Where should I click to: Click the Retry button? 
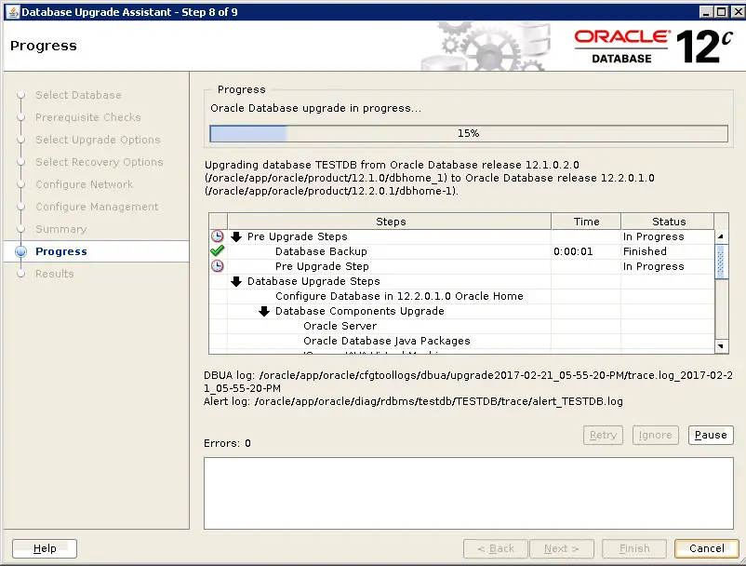tap(604, 435)
